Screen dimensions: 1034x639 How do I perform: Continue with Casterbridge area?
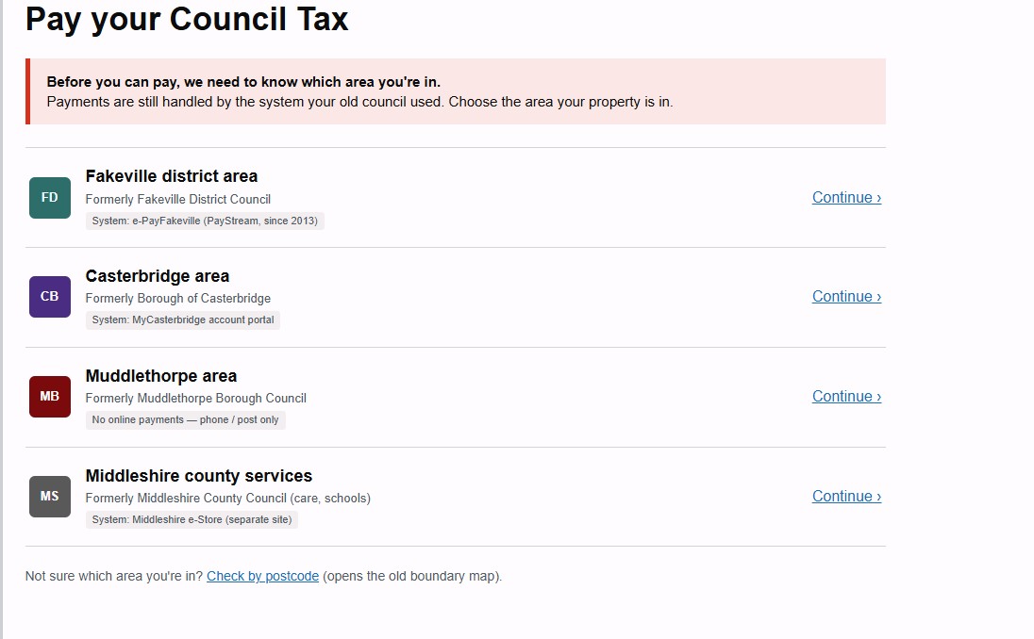point(846,297)
